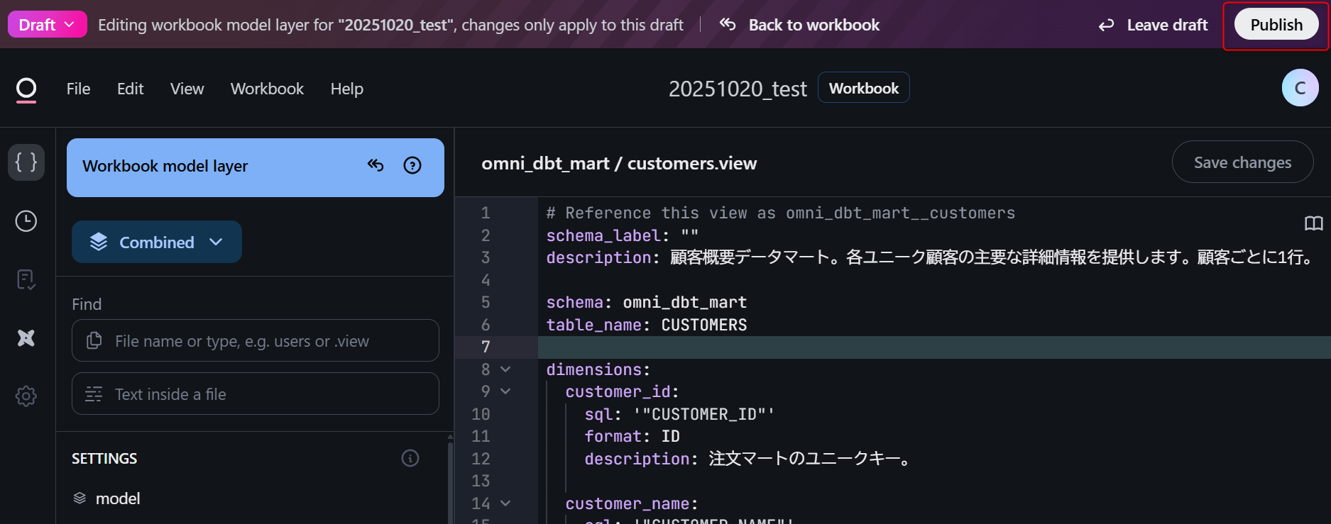Image resolution: width=1331 pixels, height=524 pixels.
Task: Open the Draft mode dropdown
Action: (x=47, y=25)
